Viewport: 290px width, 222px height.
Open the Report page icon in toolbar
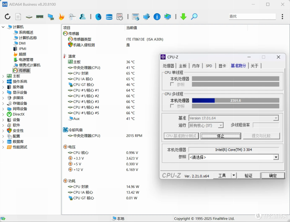[18, 17]
